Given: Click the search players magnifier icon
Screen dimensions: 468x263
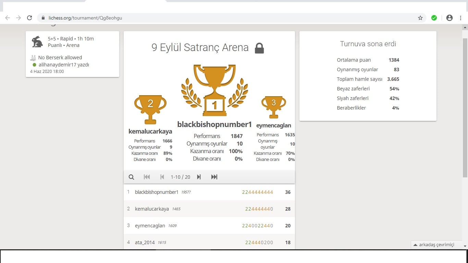Looking at the screenshot, I should click(131, 177).
